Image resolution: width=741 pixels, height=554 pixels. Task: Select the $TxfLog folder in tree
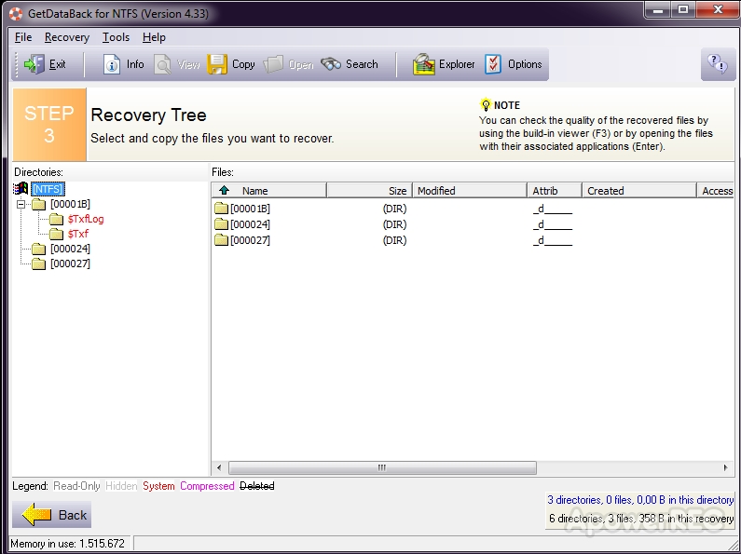[x=86, y=219]
